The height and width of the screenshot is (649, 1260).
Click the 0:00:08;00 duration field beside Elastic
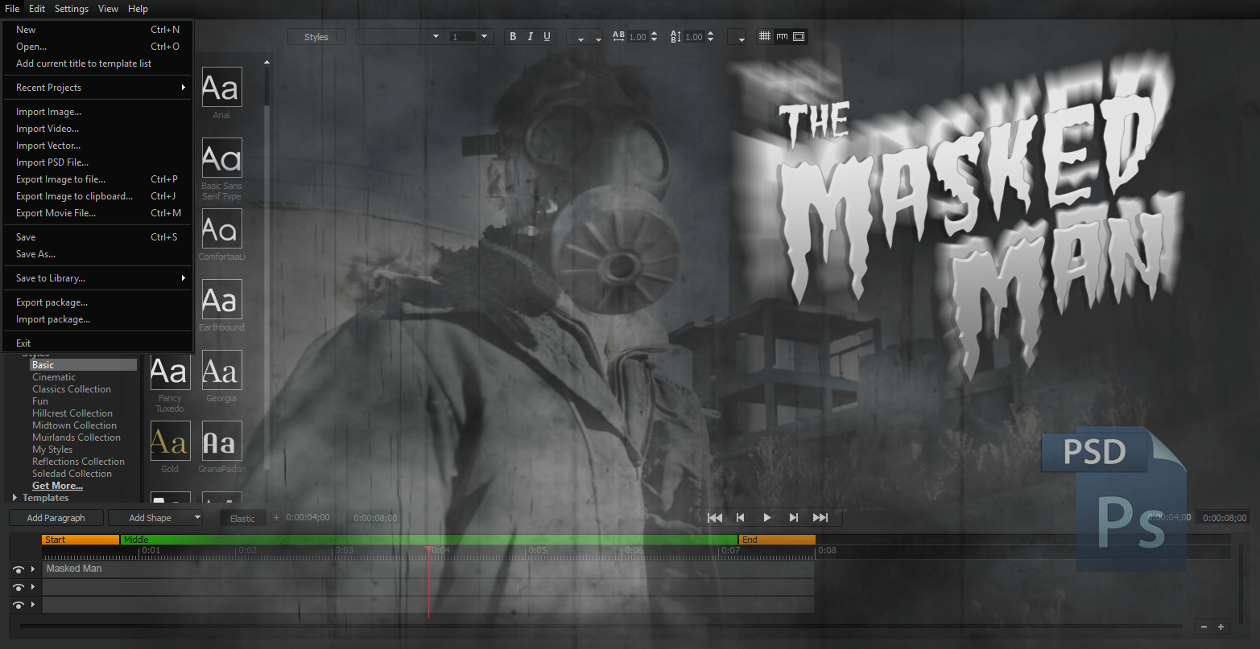point(376,518)
